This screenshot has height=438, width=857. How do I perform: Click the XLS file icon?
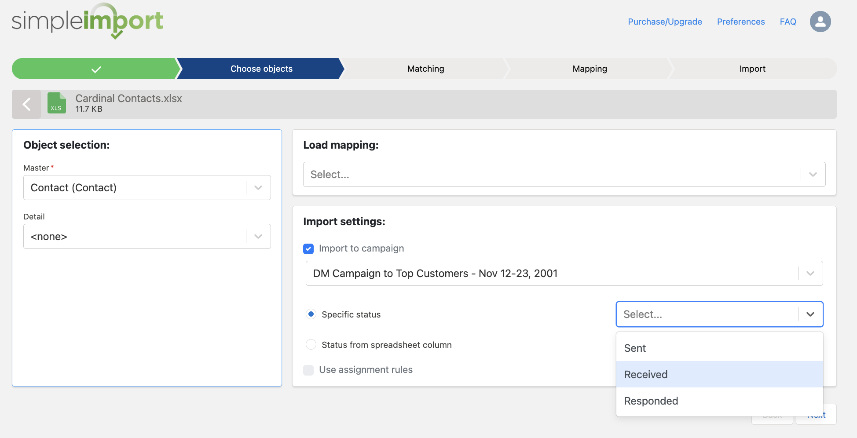point(57,103)
